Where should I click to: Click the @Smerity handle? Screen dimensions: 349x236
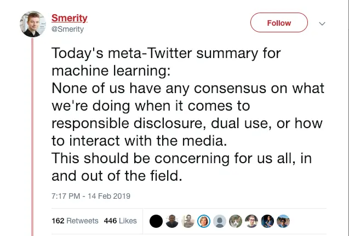pos(67,30)
